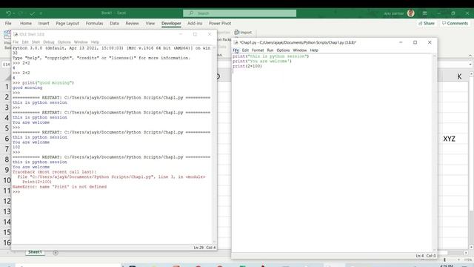
Task: Click the Import button in Developer ribbon
Action: tap(243, 33)
